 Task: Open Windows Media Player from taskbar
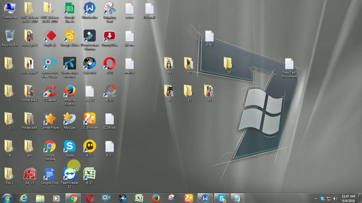pyautogui.click(x=56, y=198)
